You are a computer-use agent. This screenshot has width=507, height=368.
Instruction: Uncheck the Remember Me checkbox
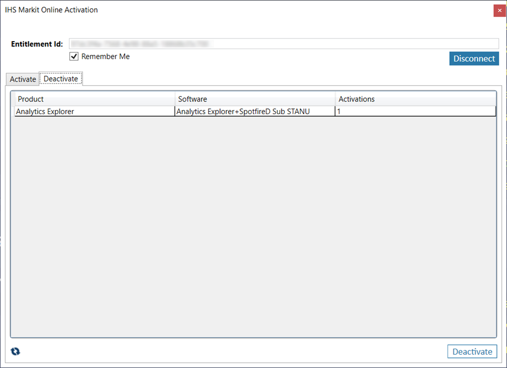pos(74,56)
